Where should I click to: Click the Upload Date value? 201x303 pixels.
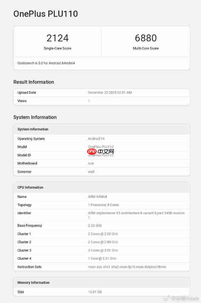[x=110, y=93]
